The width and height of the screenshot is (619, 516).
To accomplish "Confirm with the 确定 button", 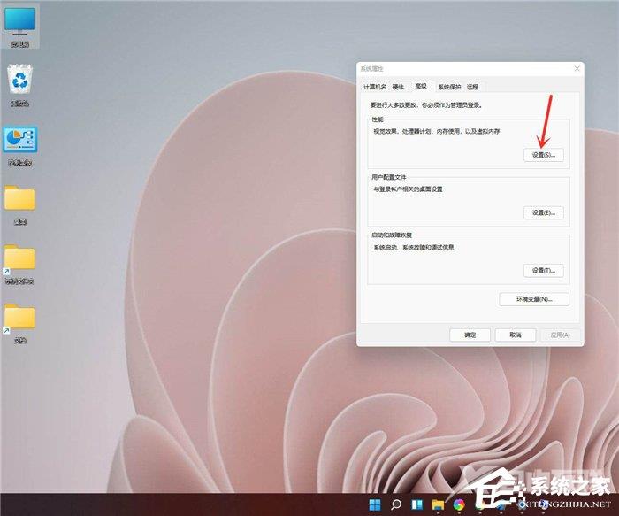I will click(470, 335).
